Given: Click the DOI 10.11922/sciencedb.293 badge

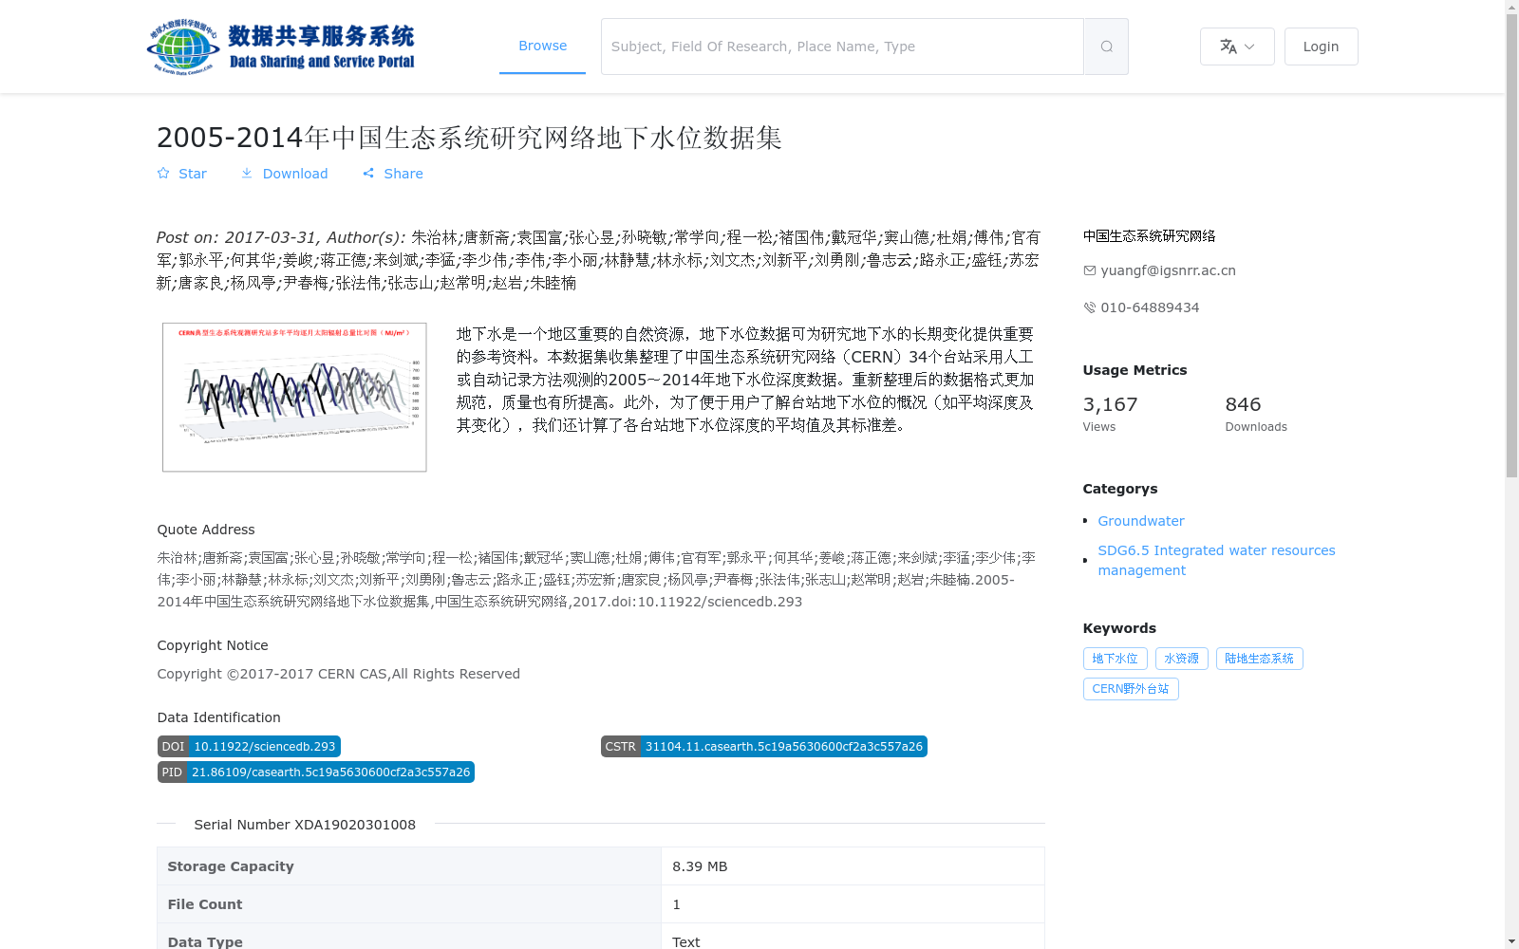Looking at the screenshot, I should coord(249,747).
